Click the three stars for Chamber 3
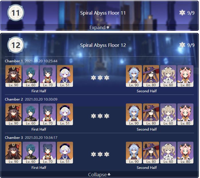 coord(100,154)
